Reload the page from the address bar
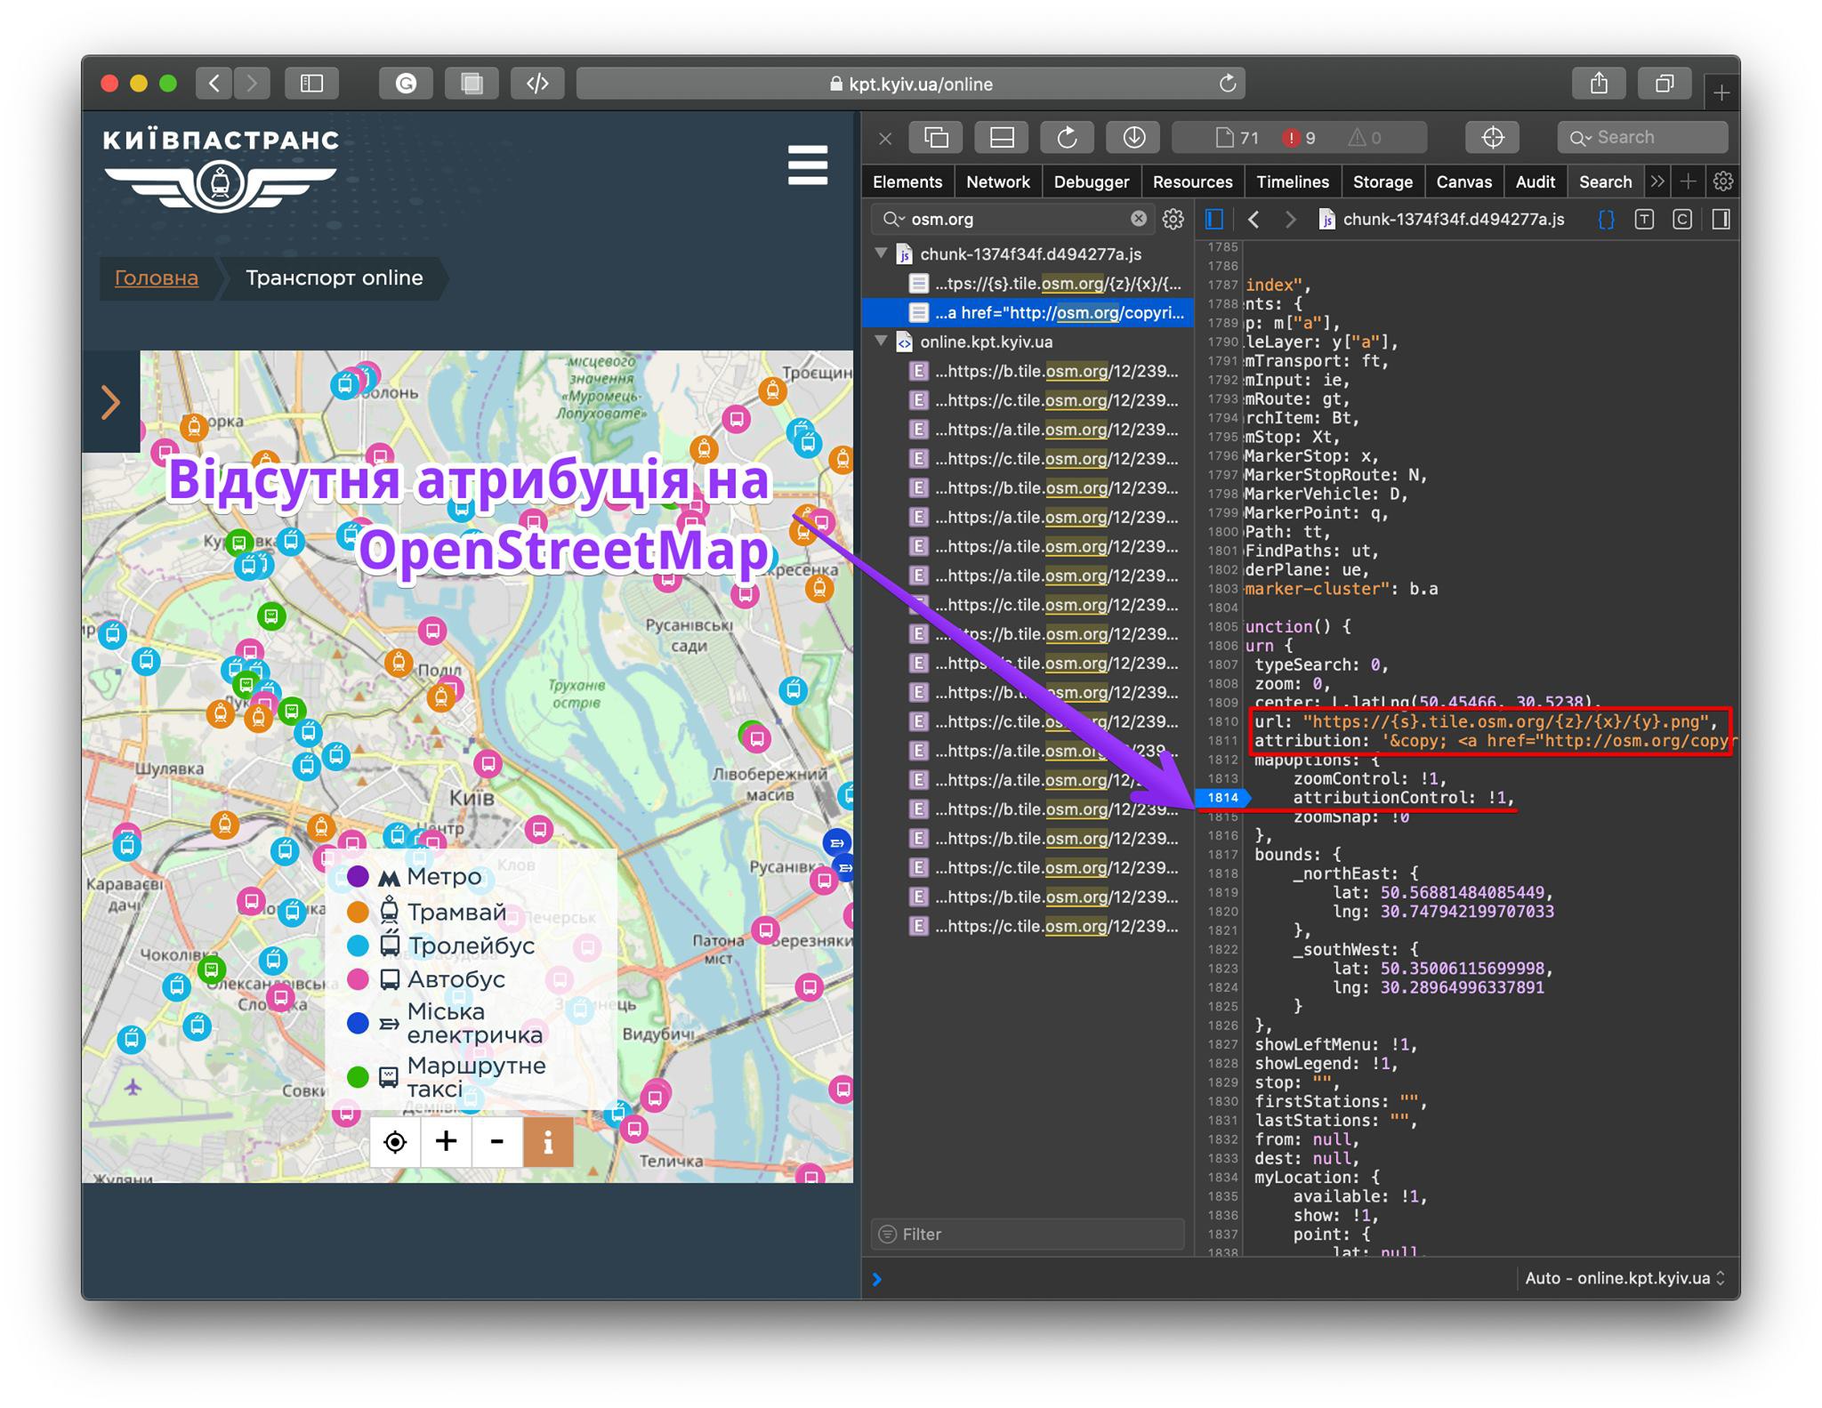This screenshot has height=1408, width=1822. pos(1228,84)
